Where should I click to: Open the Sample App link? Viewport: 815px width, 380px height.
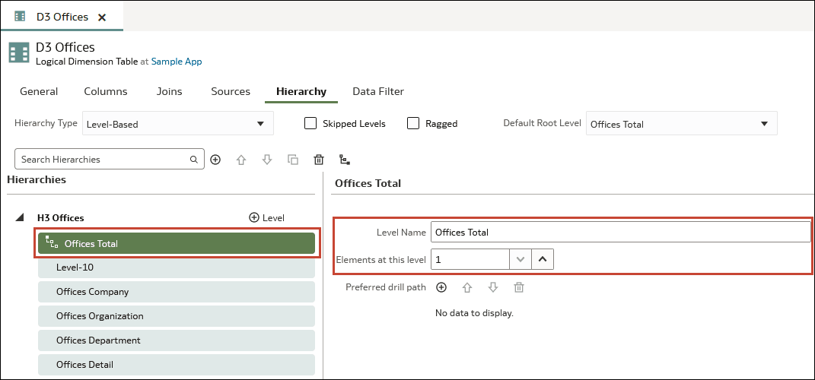(x=177, y=62)
